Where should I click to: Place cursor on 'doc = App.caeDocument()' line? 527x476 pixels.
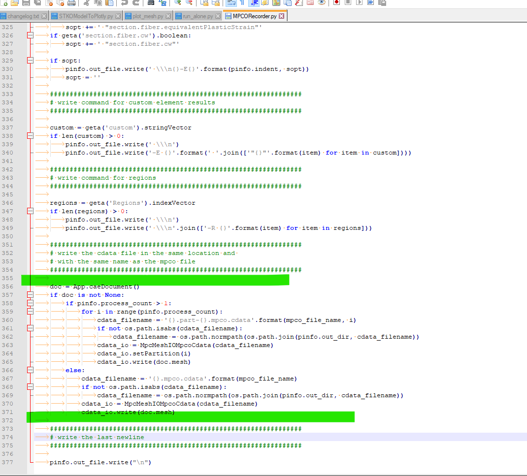pos(95,286)
